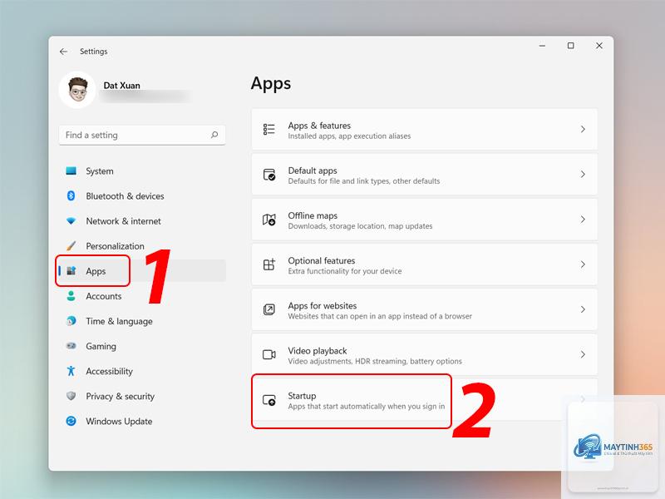Viewport: 665px width, 499px height.
Task: Click 'Extra functionality for your device' text
Action: pos(345,271)
